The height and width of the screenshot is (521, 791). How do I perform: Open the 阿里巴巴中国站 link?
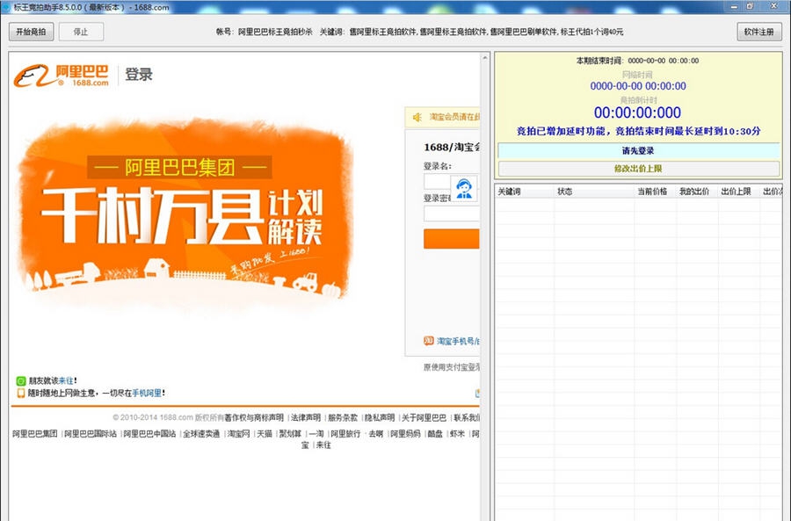pos(149,434)
